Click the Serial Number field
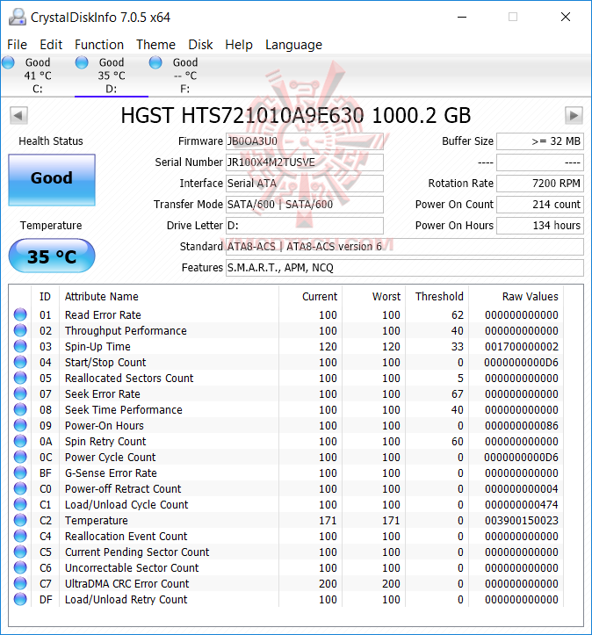 305,162
